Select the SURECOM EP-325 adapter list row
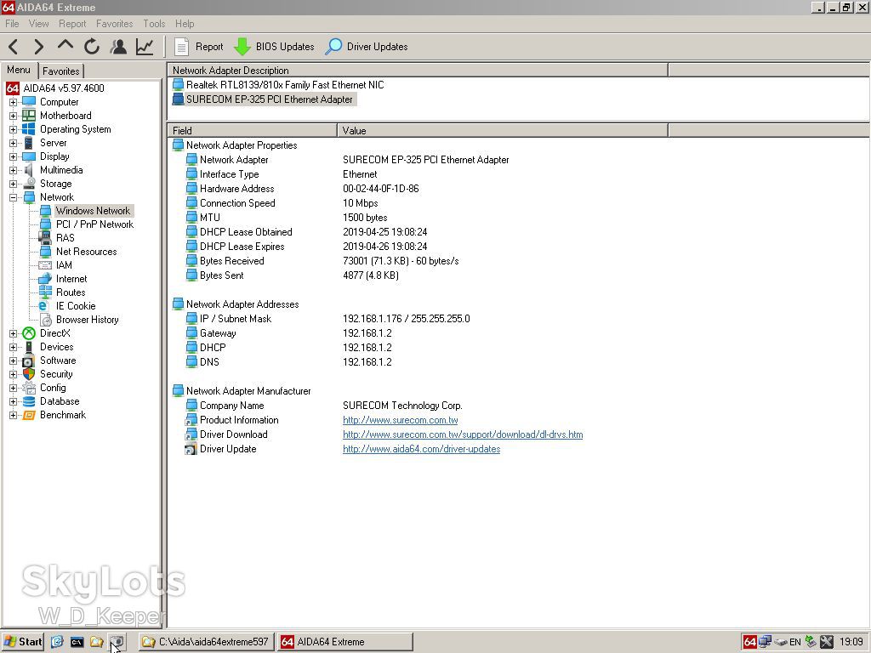Screen dimensions: 871x653 (x=263, y=99)
